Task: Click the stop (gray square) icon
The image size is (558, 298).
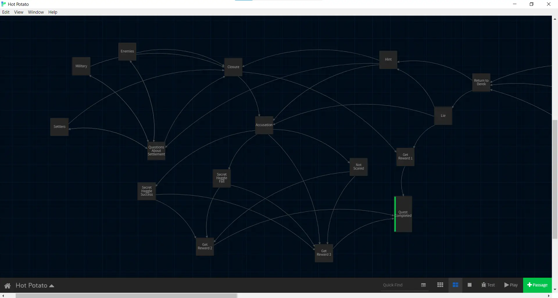Action: coord(469,285)
